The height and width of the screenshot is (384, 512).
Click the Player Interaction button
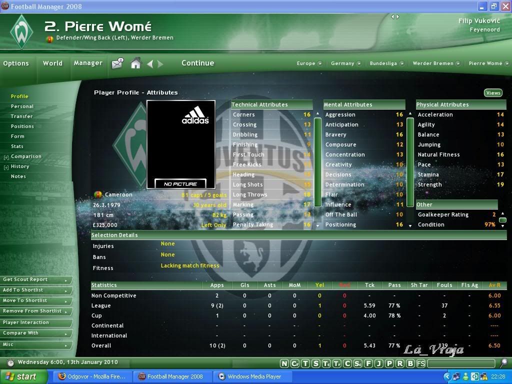(x=36, y=322)
